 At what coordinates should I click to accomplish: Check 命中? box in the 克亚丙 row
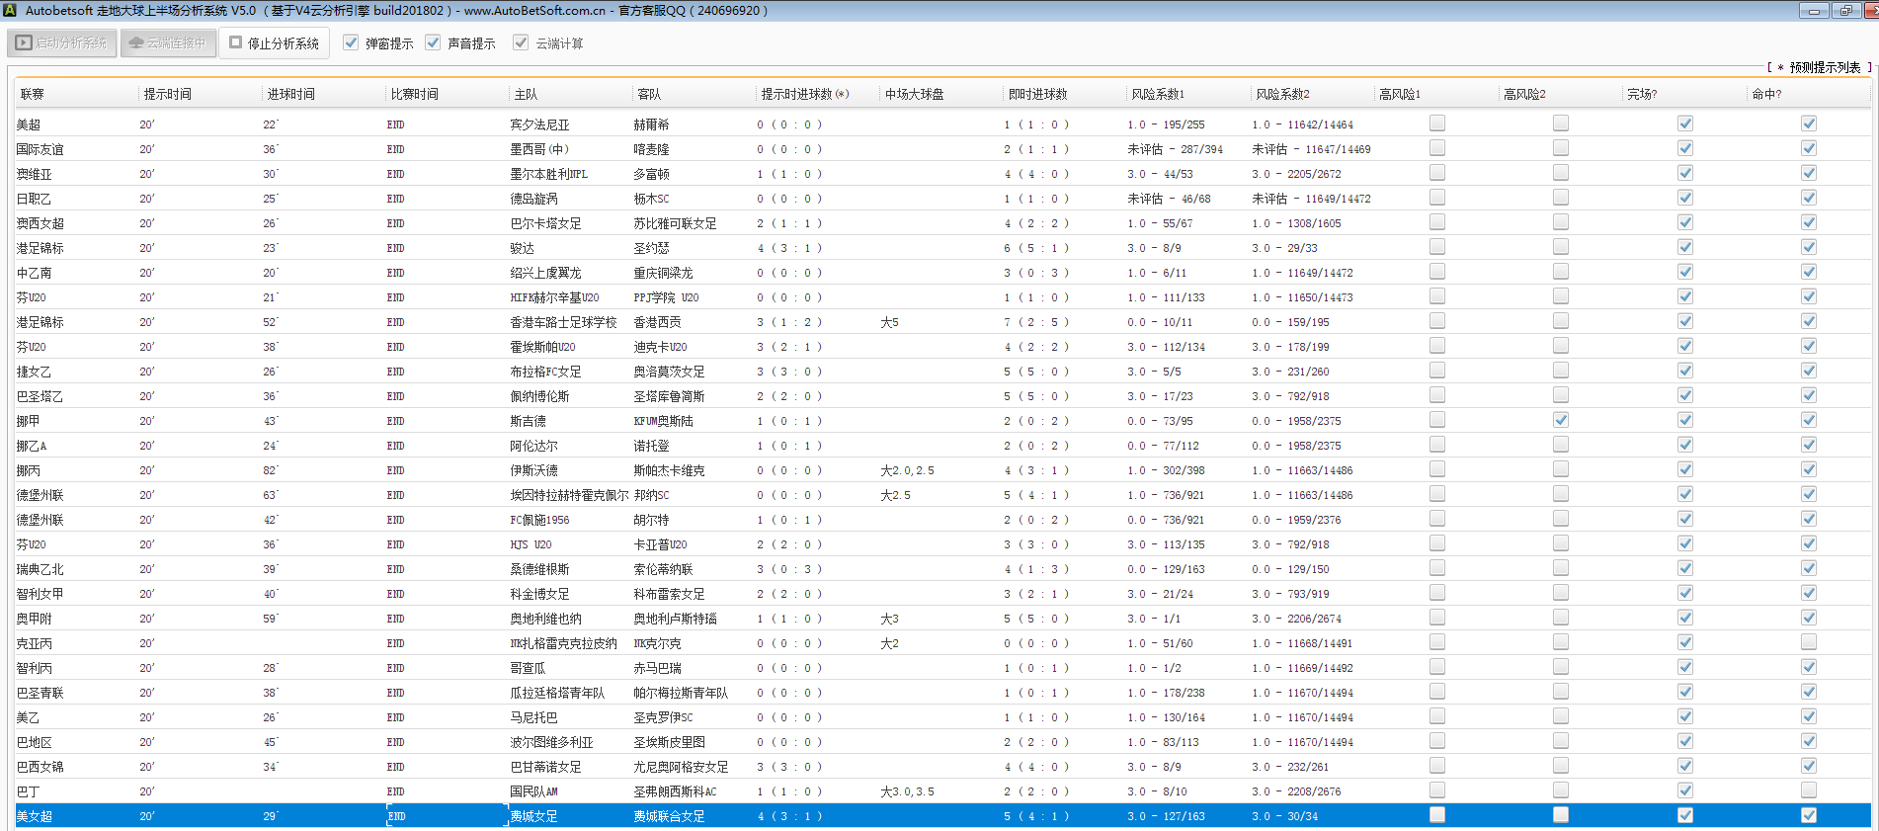(x=1808, y=642)
